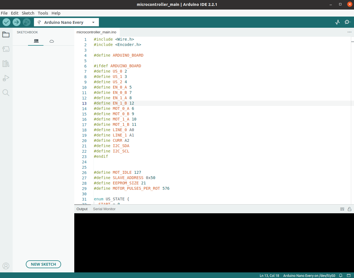Open the notifications bell icon
This screenshot has width=354, height=278.
click(x=341, y=275)
